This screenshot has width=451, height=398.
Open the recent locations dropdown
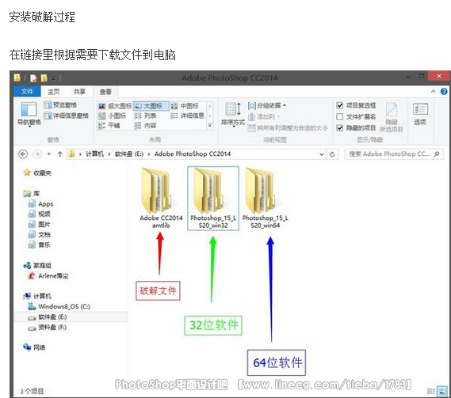pos(49,154)
